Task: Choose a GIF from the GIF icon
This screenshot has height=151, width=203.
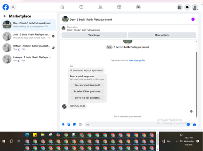Action: click(80, 124)
